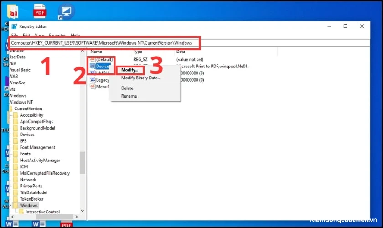Select the TileDataModel key
Viewport: 383px width, 228px height.
(x=33, y=192)
